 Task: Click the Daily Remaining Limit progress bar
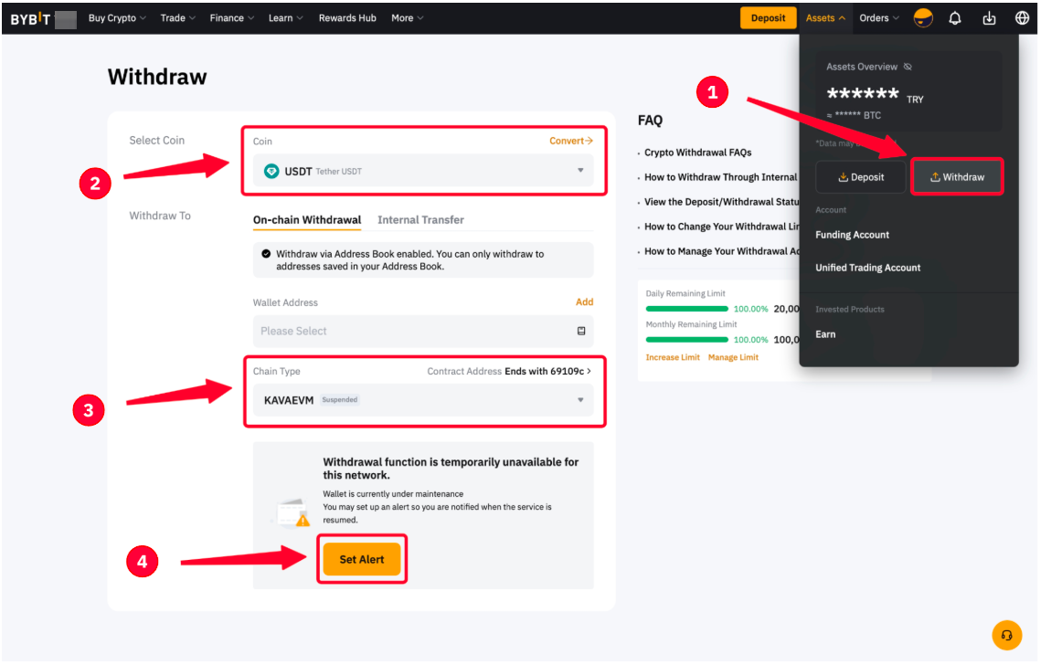point(686,309)
